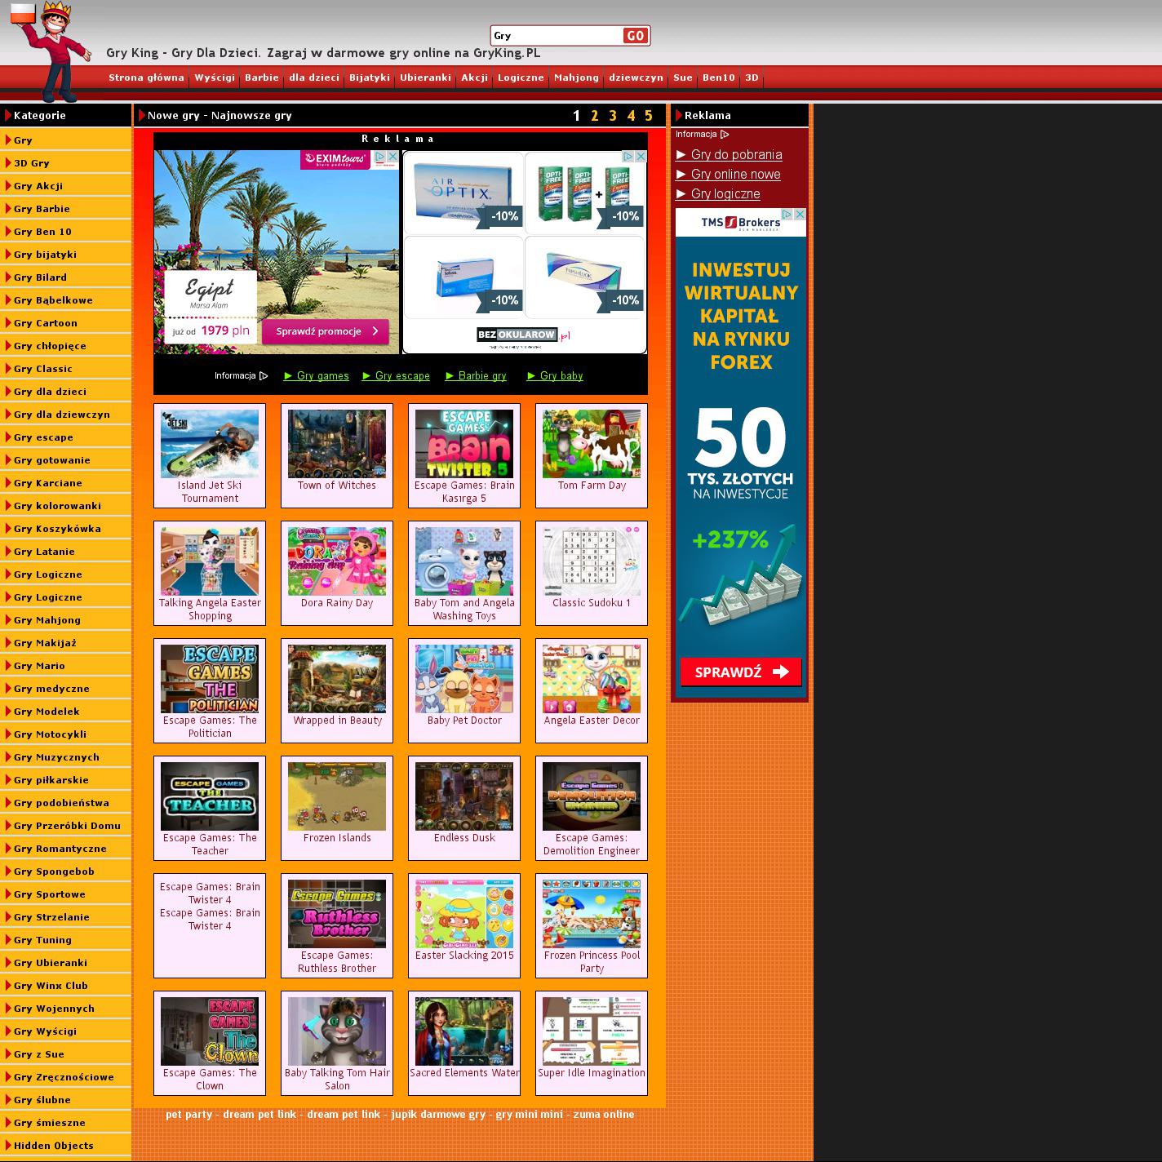
Task: Focus the Gry search input field
Action: click(x=557, y=36)
